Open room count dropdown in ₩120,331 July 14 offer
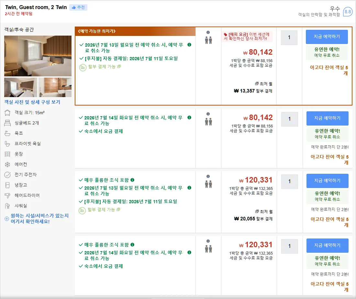The width and height of the screenshot is (356, 299). click(289, 246)
